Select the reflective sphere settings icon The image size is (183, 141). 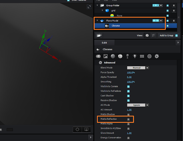[120, 56]
